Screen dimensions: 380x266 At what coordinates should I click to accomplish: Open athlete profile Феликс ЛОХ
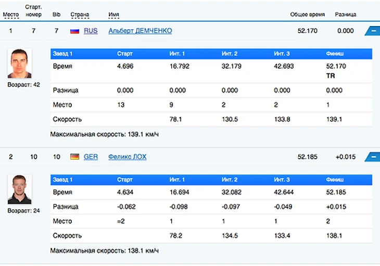click(x=128, y=157)
